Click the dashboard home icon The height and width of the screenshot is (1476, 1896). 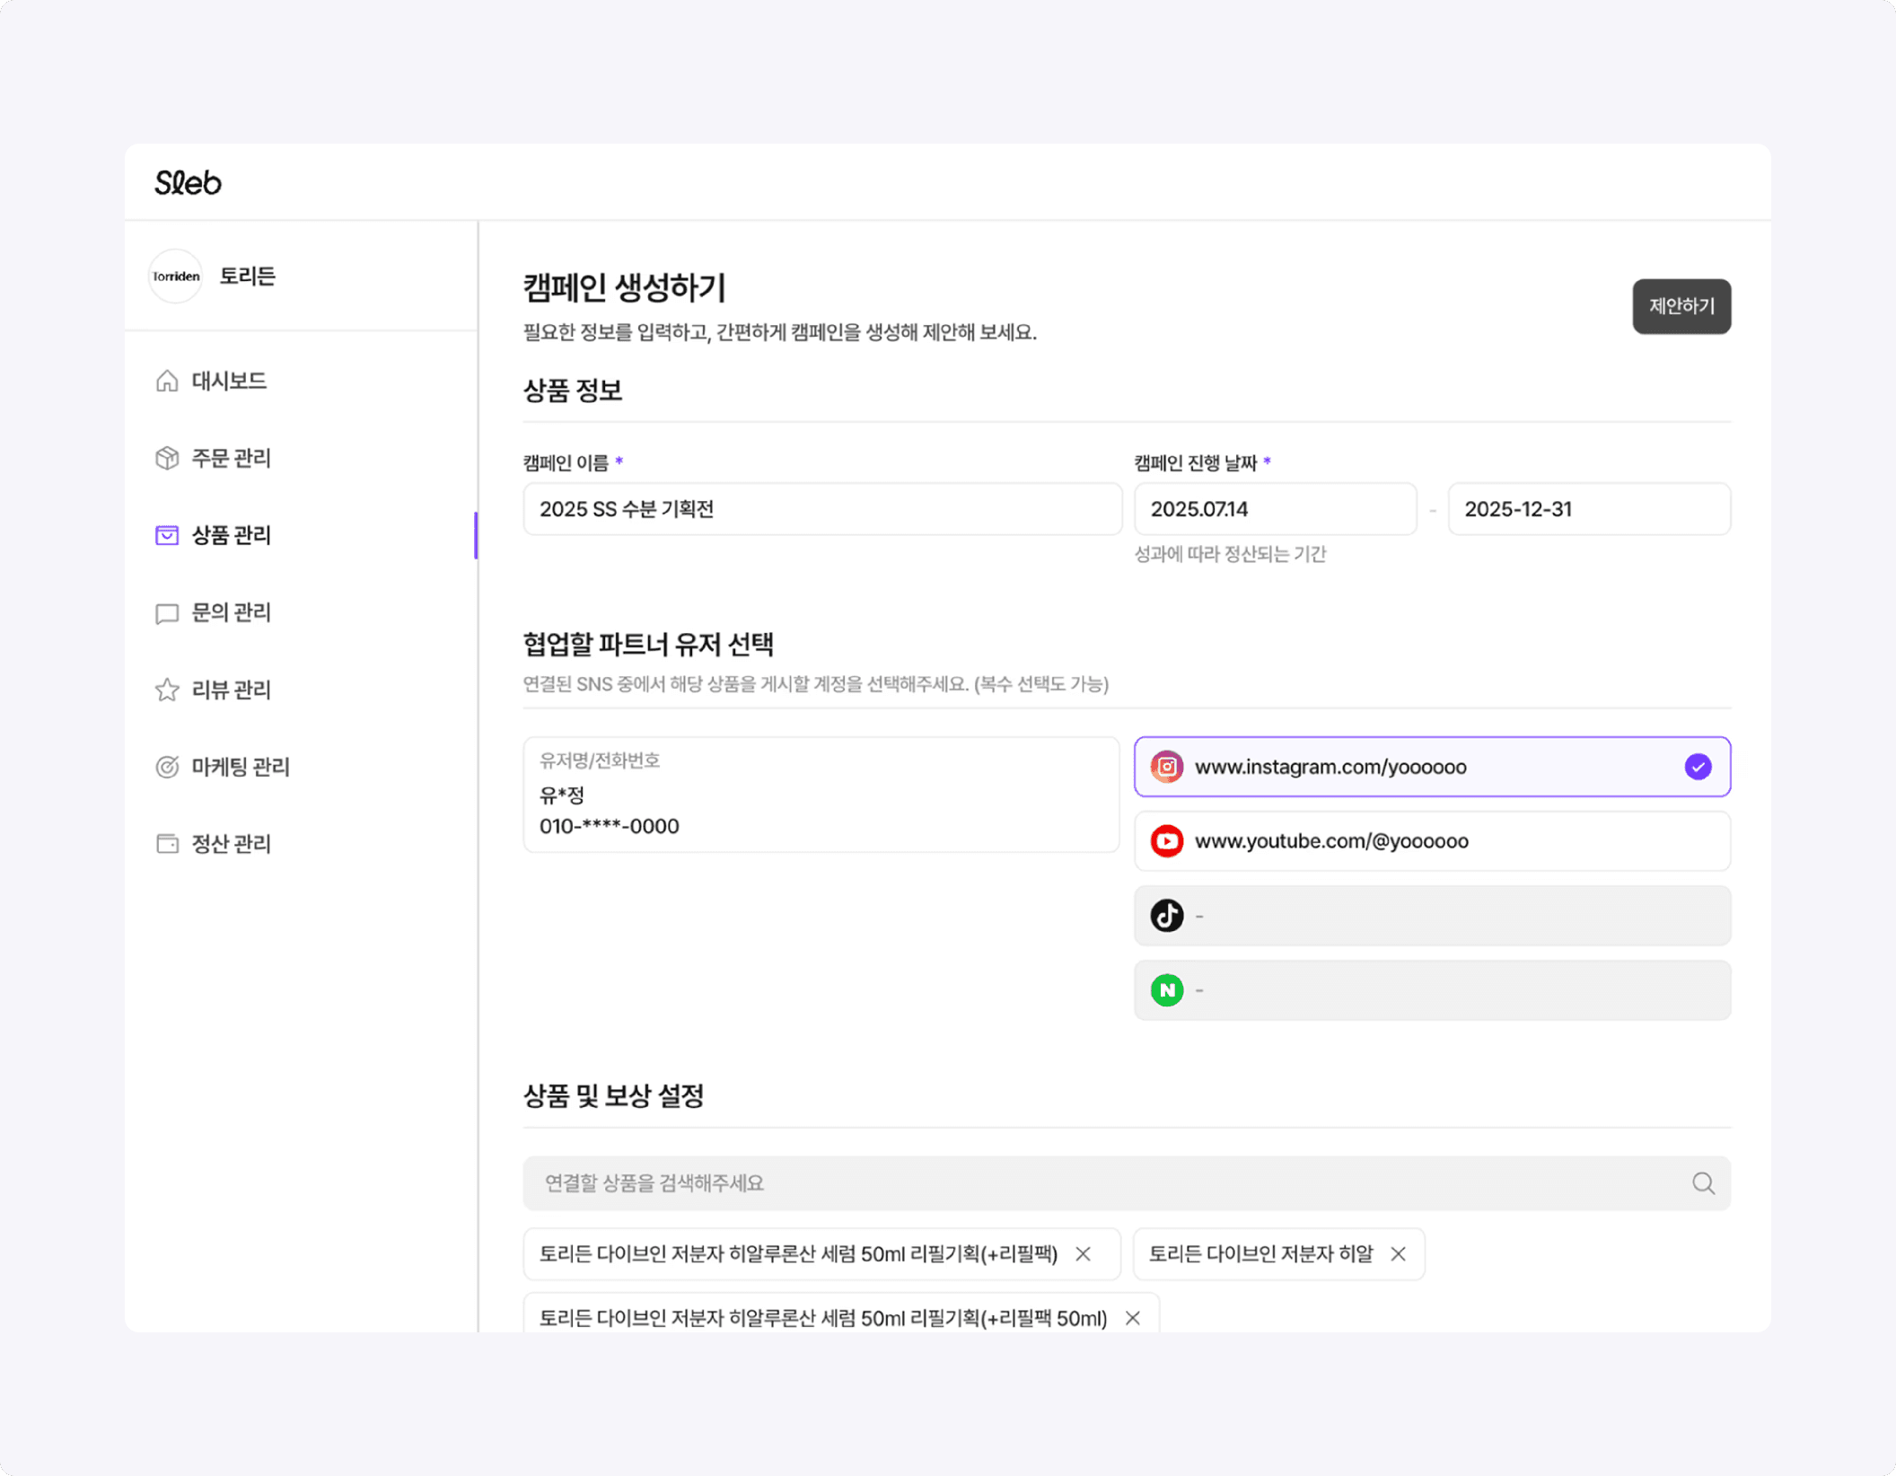pyautogui.click(x=167, y=381)
